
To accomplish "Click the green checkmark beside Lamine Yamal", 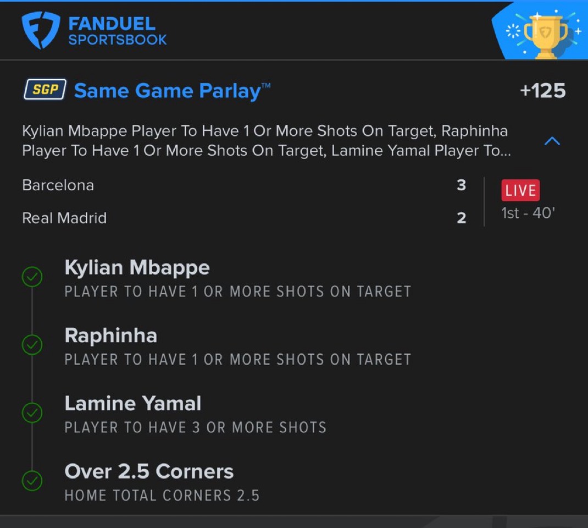I will pos(32,413).
